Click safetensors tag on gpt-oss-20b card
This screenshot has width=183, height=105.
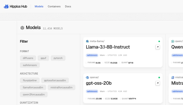click(92, 91)
